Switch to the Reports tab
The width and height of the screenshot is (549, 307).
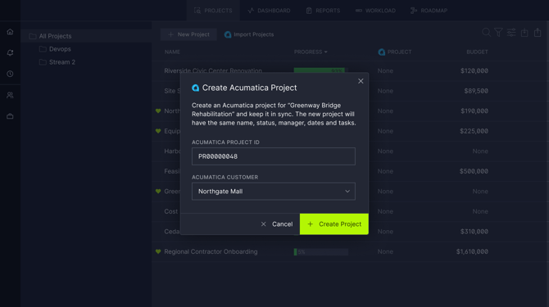pos(323,11)
